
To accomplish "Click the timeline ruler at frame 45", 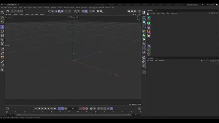I will pos(87,112).
